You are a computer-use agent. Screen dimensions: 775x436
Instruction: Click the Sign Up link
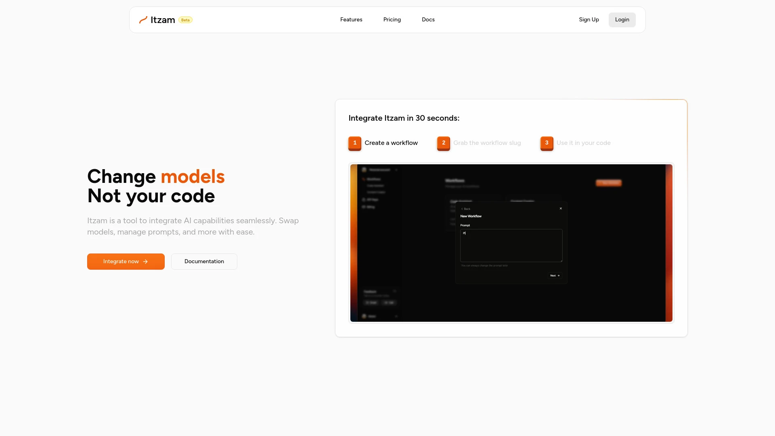click(589, 19)
